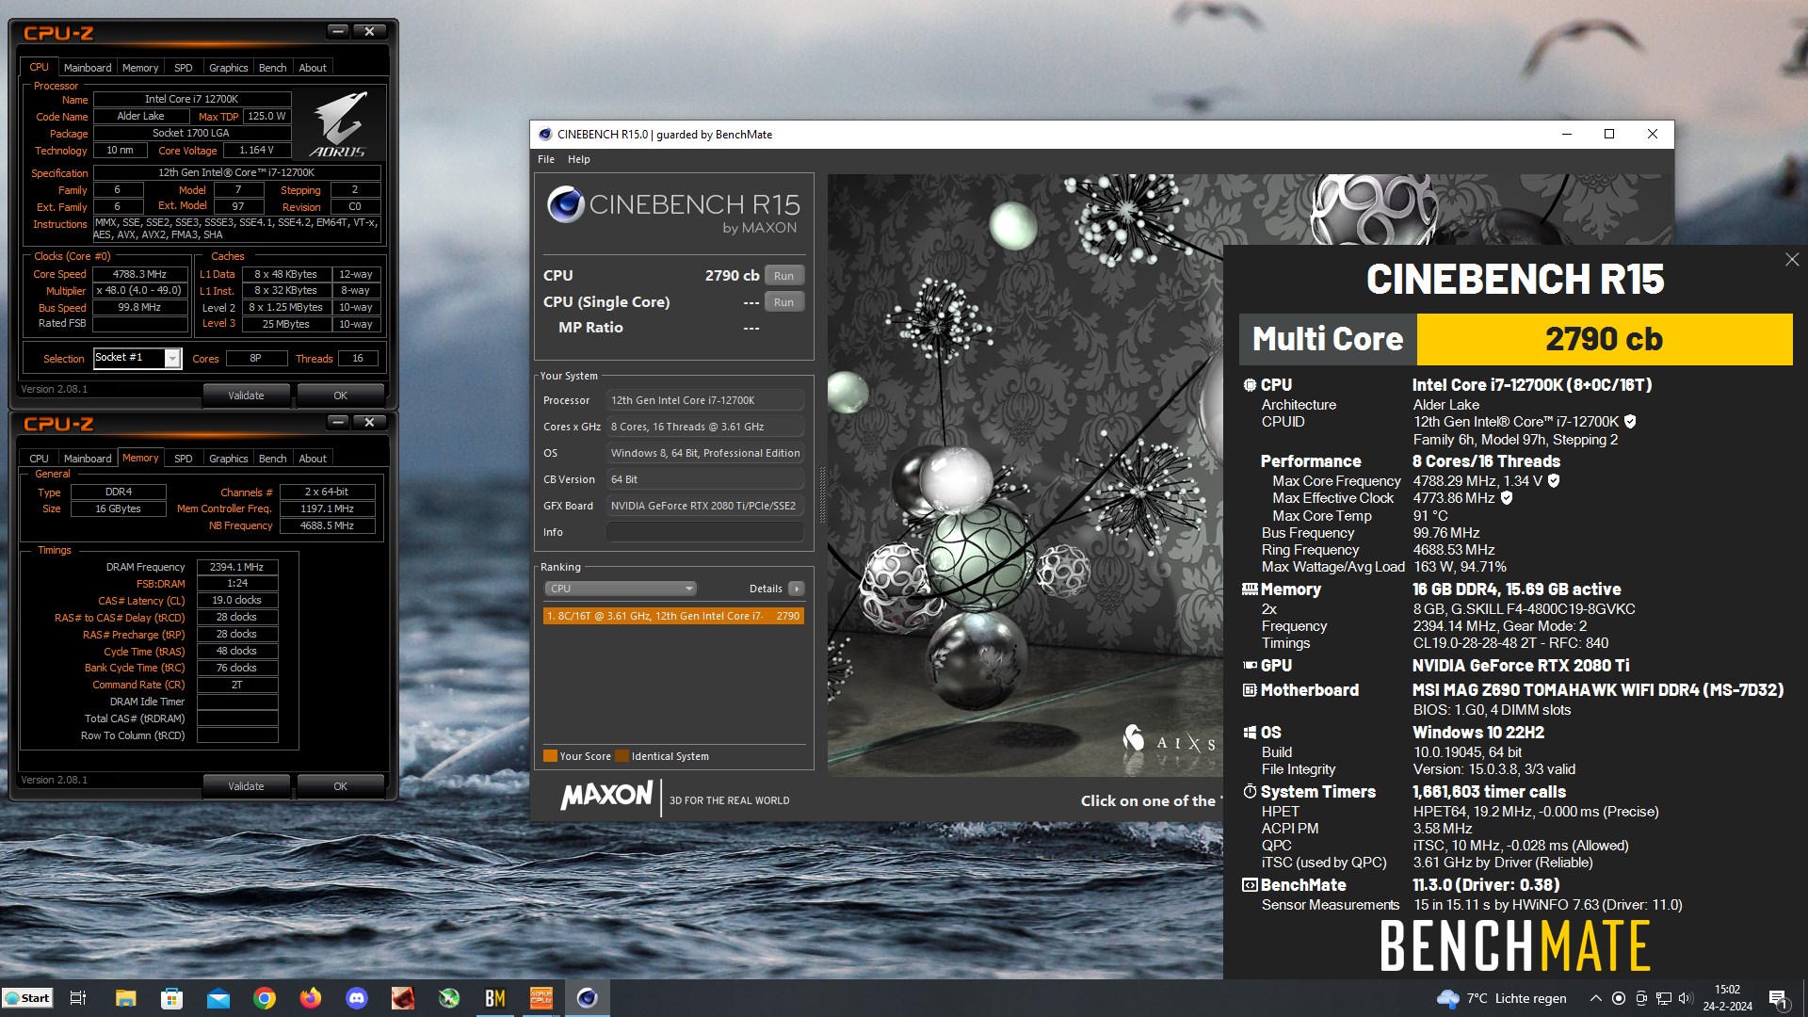
Task: Click the Meet Now camera tray icon
Action: point(1641,998)
